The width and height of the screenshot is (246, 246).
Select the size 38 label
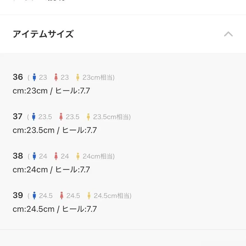(x=18, y=156)
